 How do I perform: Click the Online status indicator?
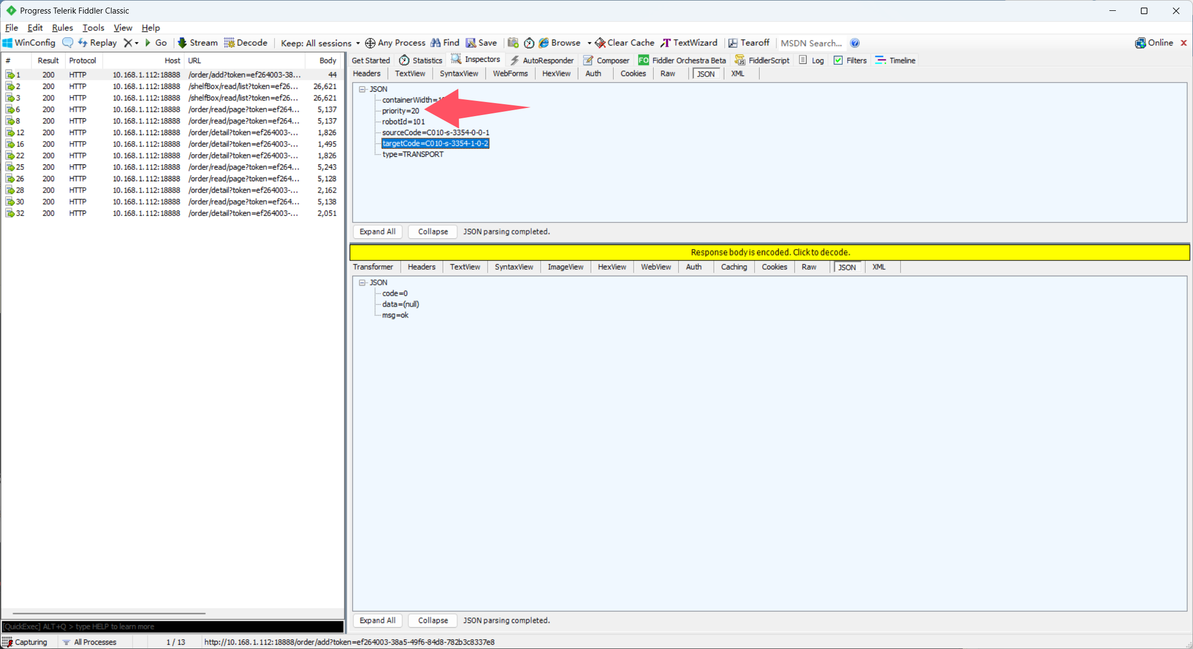tap(1154, 43)
